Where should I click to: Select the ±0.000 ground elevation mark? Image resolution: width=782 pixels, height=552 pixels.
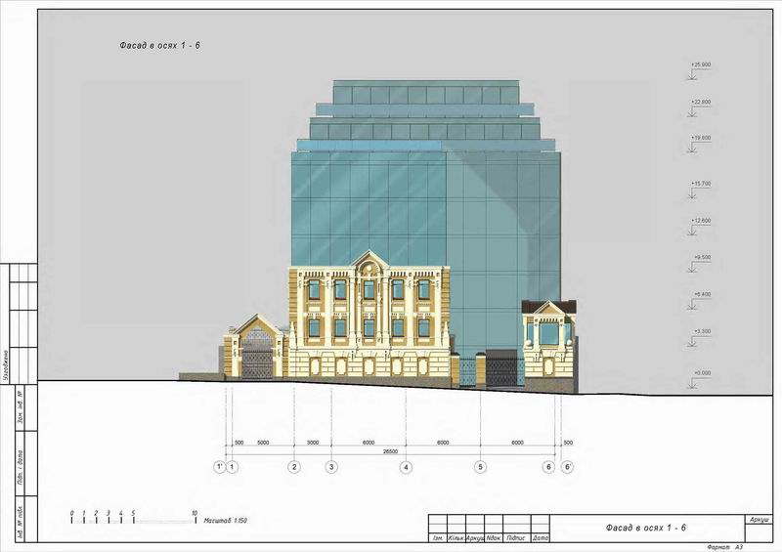coord(700,373)
